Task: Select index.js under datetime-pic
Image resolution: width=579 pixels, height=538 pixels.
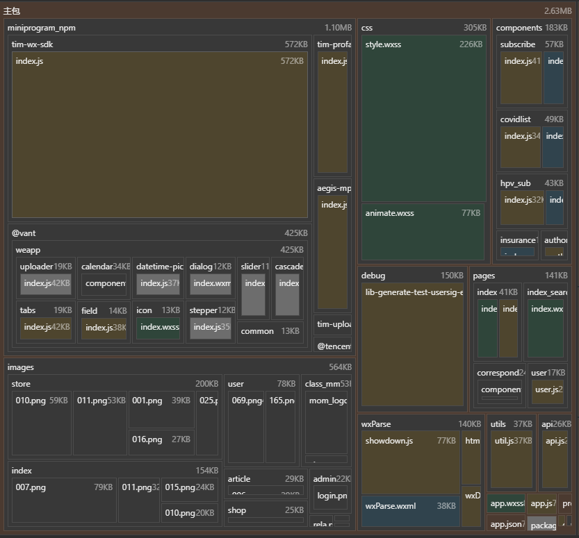Action: (x=158, y=283)
